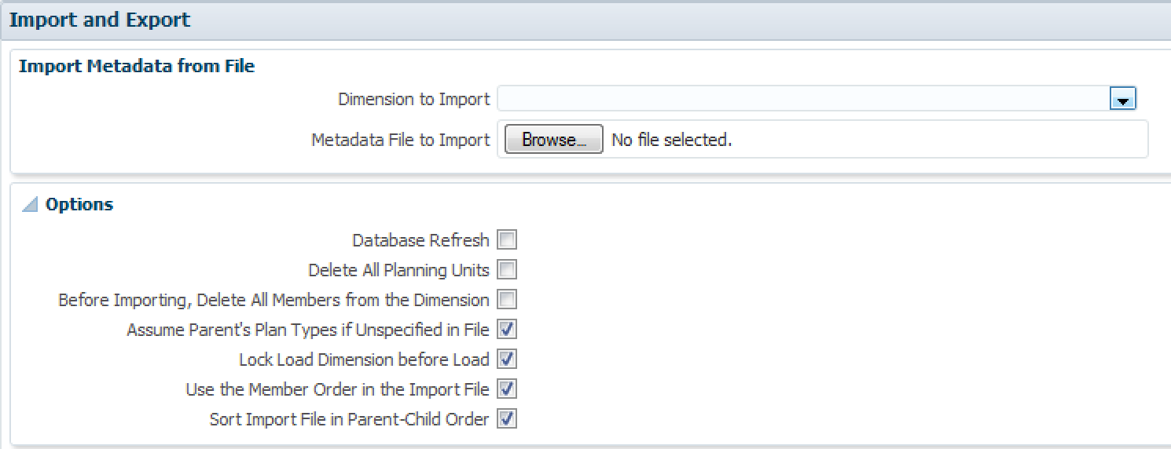Click the Options section heading text

pos(79,205)
